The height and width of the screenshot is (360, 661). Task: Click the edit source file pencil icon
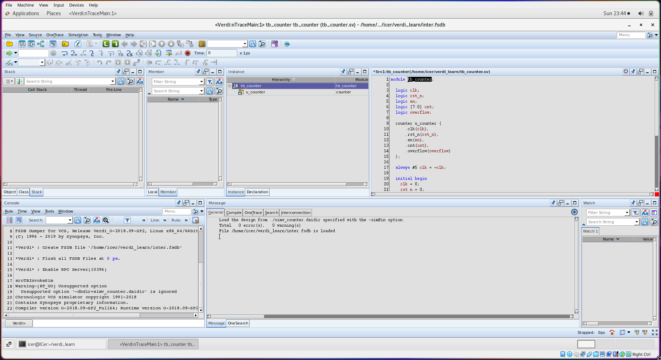[x=78, y=44]
